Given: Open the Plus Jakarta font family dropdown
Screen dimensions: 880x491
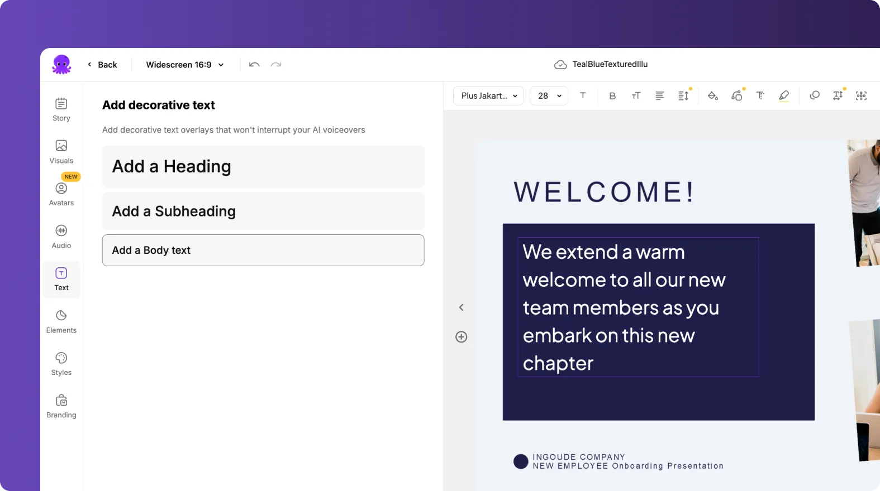Looking at the screenshot, I should 488,96.
